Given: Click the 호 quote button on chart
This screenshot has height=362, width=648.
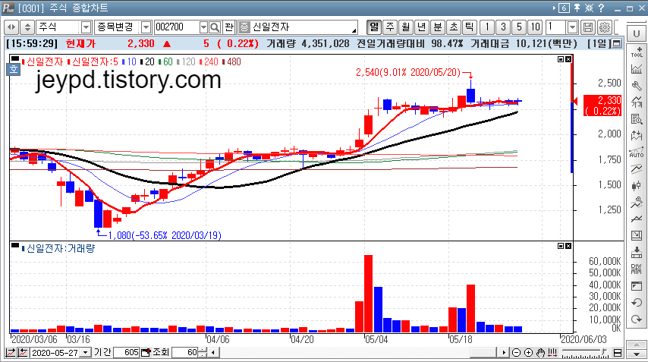Looking at the screenshot, I should pos(14,69).
